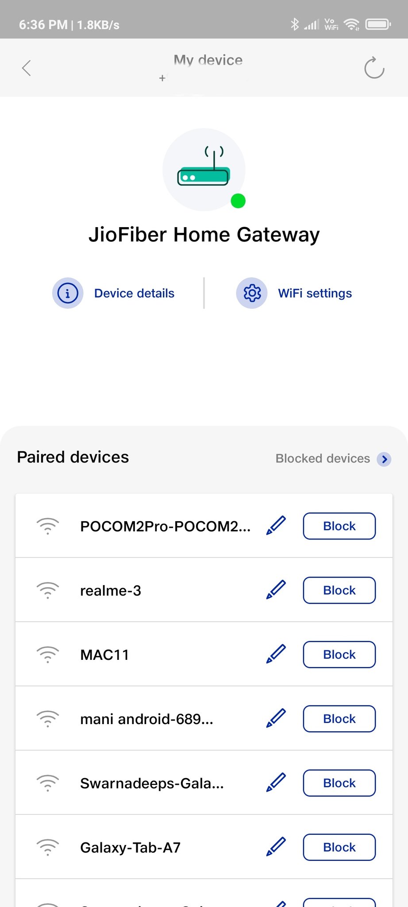Block the MAC11 device
The height and width of the screenshot is (907, 408).
point(339,655)
